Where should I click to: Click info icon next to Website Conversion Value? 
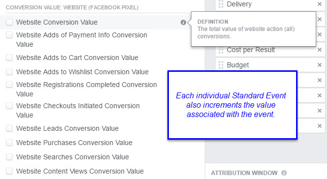click(x=183, y=22)
